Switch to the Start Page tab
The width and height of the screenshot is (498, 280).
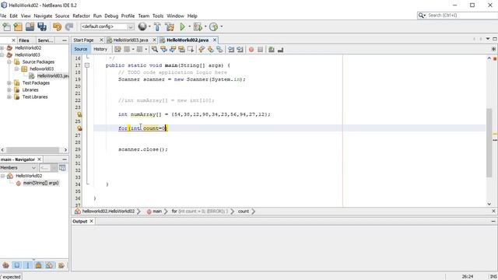(83, 40)
